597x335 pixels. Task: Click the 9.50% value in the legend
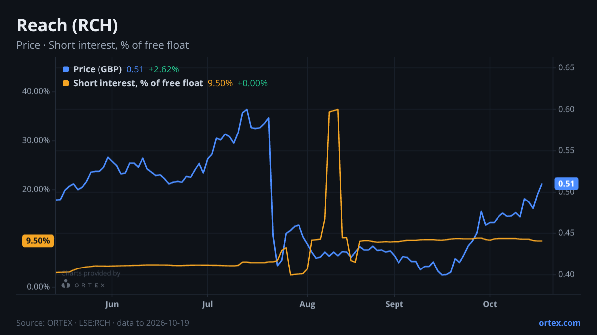[x=220, y=83]
